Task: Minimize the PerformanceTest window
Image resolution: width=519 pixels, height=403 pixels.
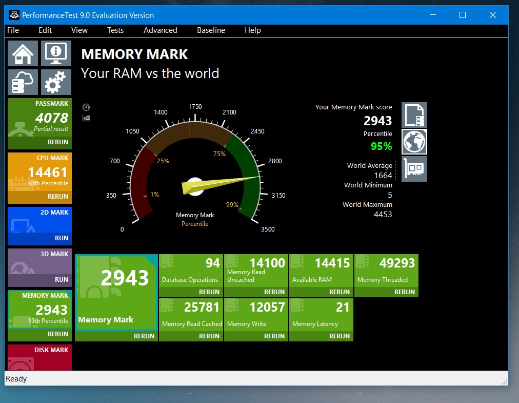Action: coord(433,15)
